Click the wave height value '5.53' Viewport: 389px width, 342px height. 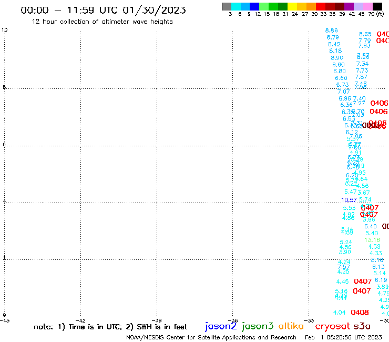tap(349, 208)
